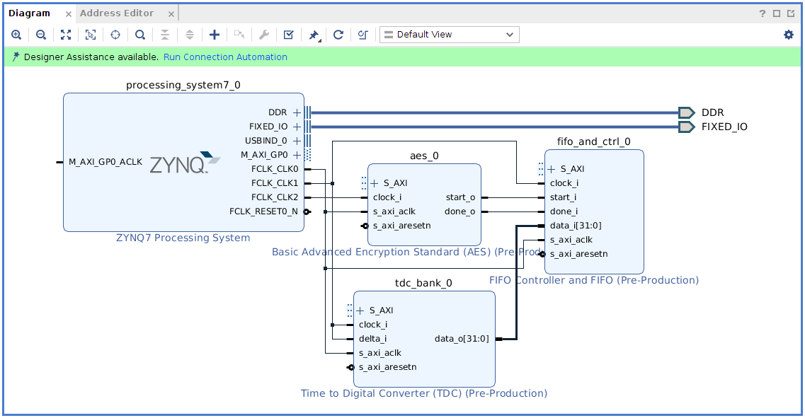Open diagram settings gear icon
Image resolution: width=805 pixels, height=418 pixels.
tap(789, 35)
